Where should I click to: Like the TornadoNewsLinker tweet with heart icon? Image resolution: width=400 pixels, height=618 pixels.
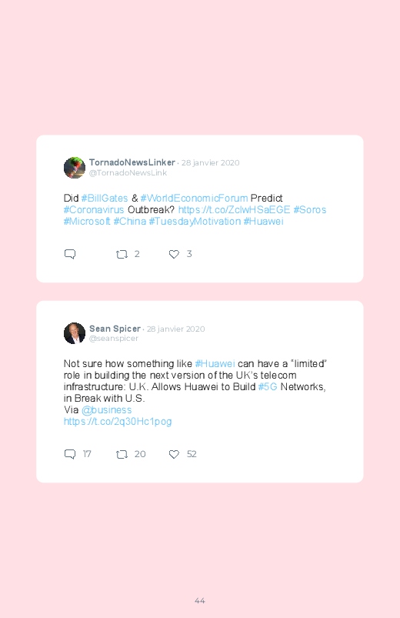pyautogui.click(x=174, y=254)
